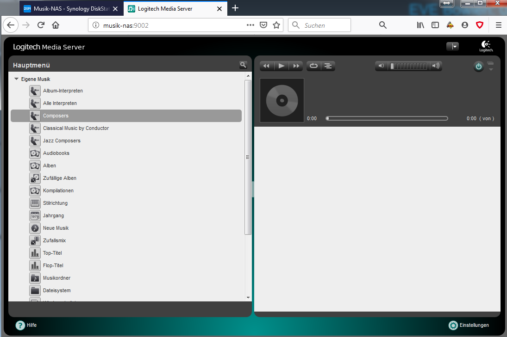Go to the browser home page
Screen dimensions: 507x337
click(56, 25)
